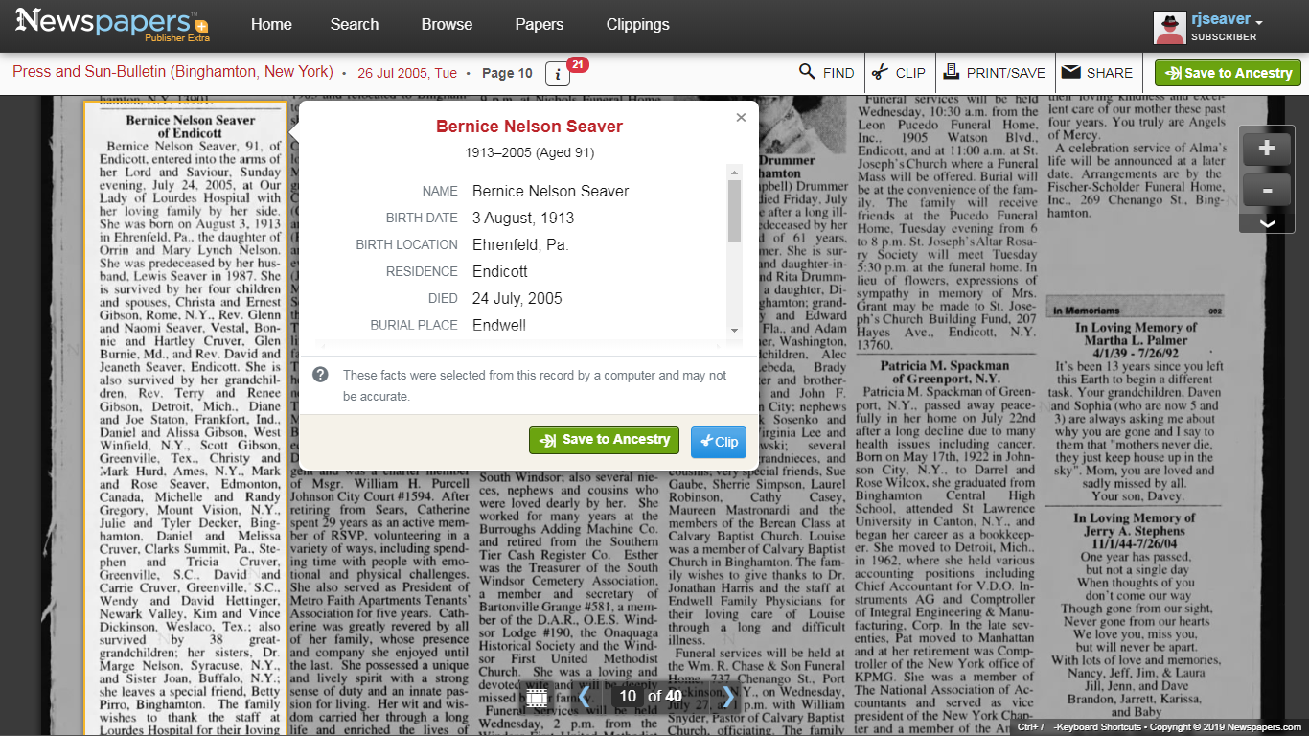The image size is (1309, 736).
Task: Go to previous page arrow
Action: click(584, 696)
